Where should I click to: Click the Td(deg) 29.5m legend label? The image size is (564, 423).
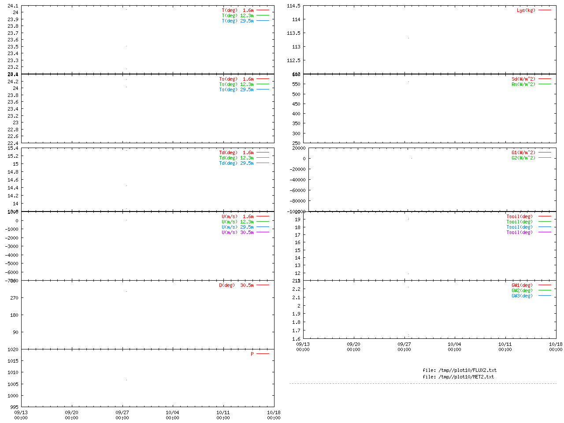[236, 163]
